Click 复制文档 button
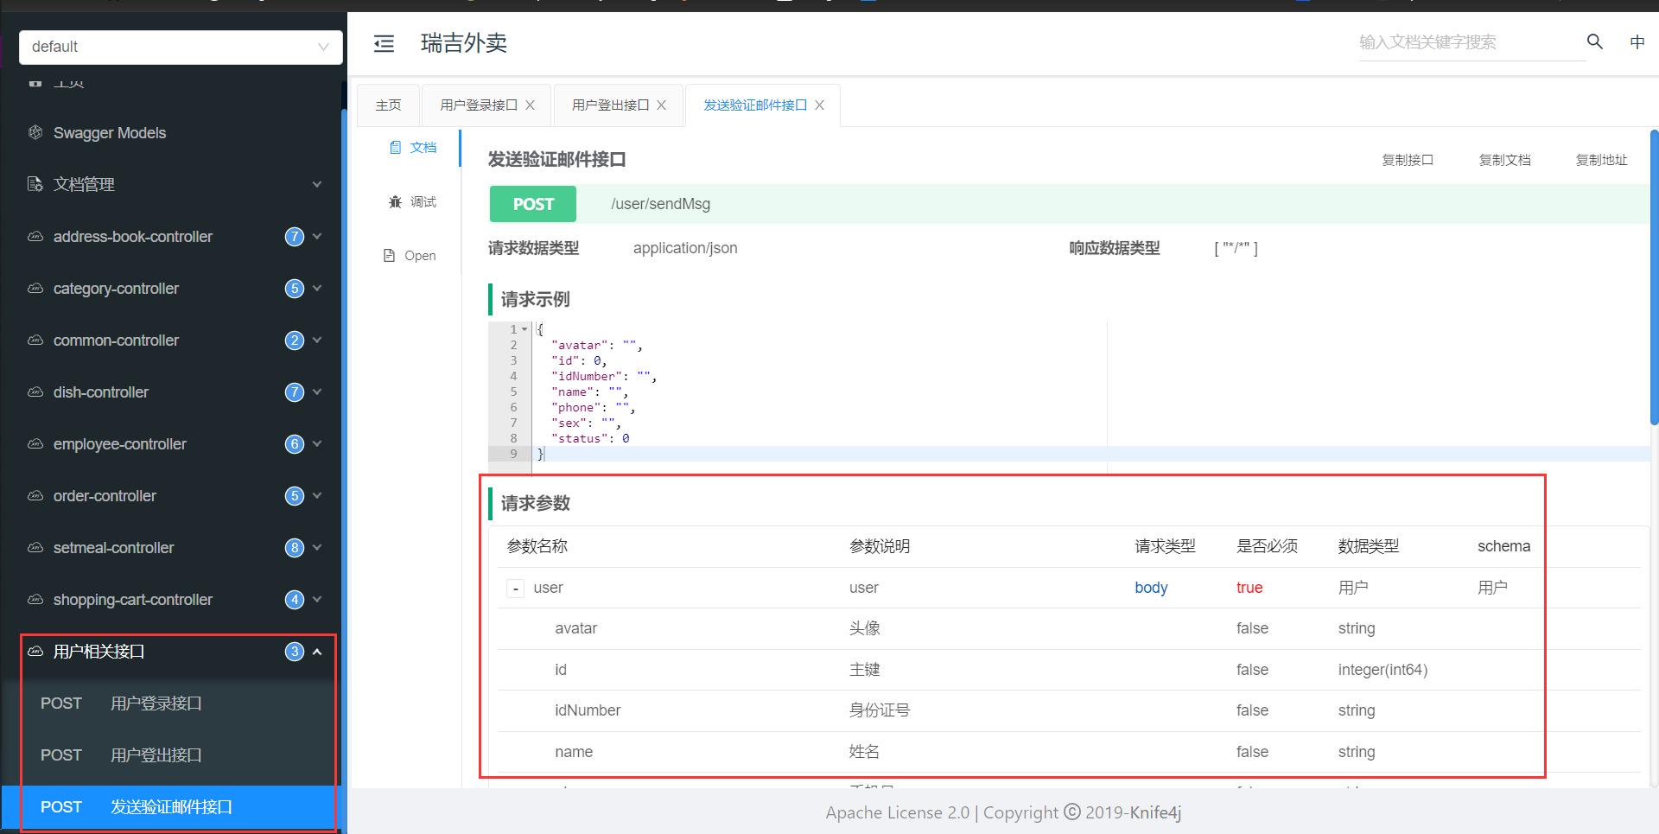The width and height of the screenshot is (1659, 834). point(1504,160)
